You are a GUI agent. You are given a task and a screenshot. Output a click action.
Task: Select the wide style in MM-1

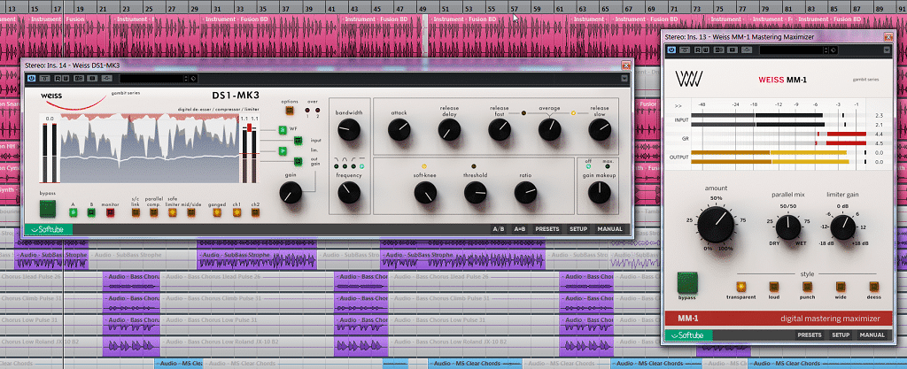tap(841, 286)
